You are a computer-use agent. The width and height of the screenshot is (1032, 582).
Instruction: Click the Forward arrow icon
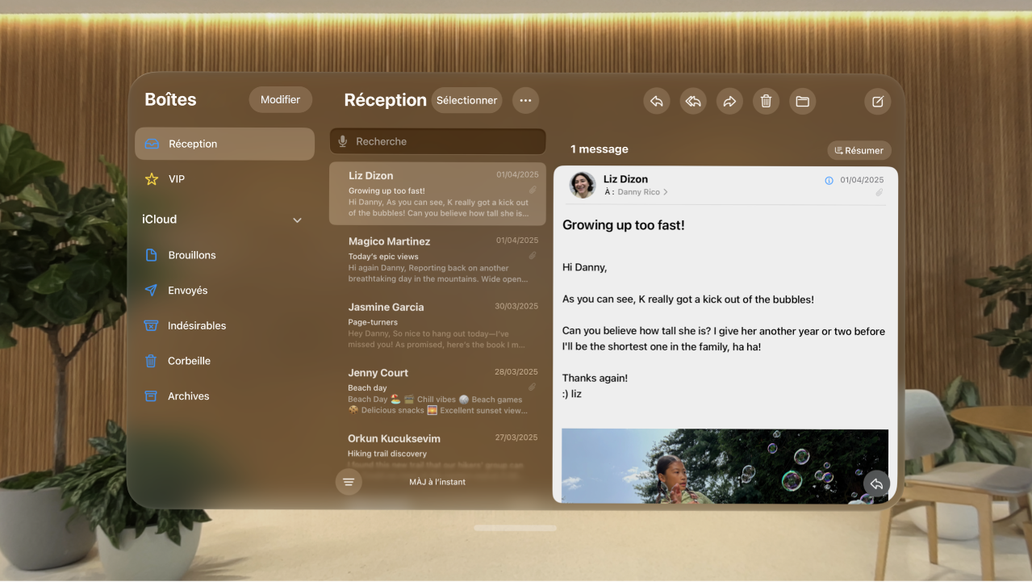(729, 101)
